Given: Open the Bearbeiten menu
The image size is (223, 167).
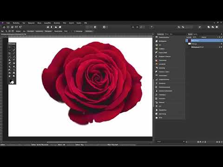Looking at the screenshot, I should point(16,23).
